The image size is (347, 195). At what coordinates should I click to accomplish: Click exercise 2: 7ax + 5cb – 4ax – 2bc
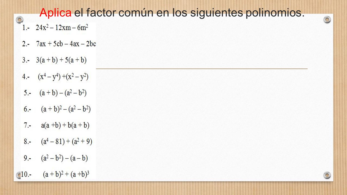tap(66, 44)
